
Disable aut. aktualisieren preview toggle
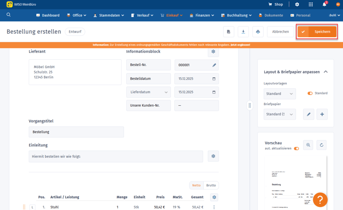[x=296, y=149]
